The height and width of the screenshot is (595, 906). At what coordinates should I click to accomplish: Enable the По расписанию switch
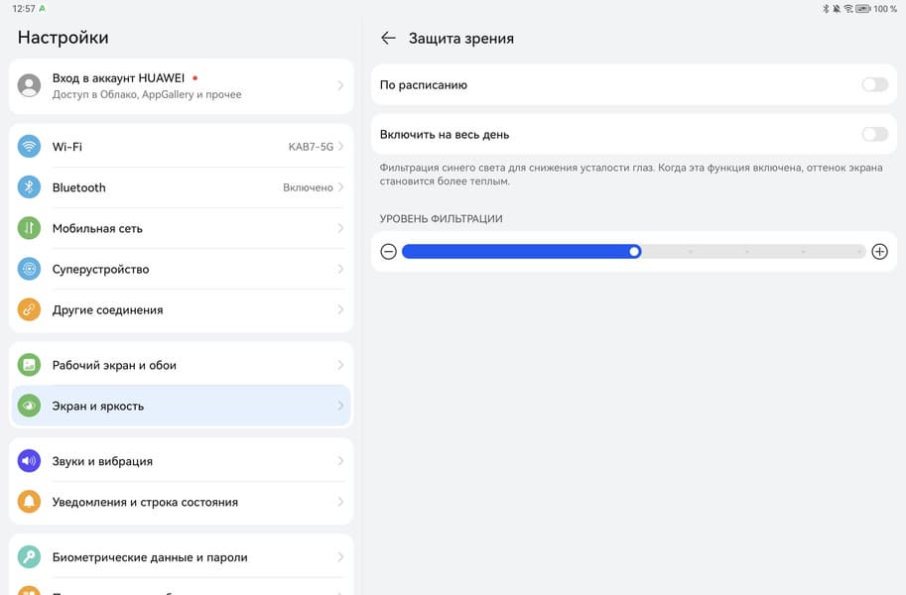(x=874, y=85)
